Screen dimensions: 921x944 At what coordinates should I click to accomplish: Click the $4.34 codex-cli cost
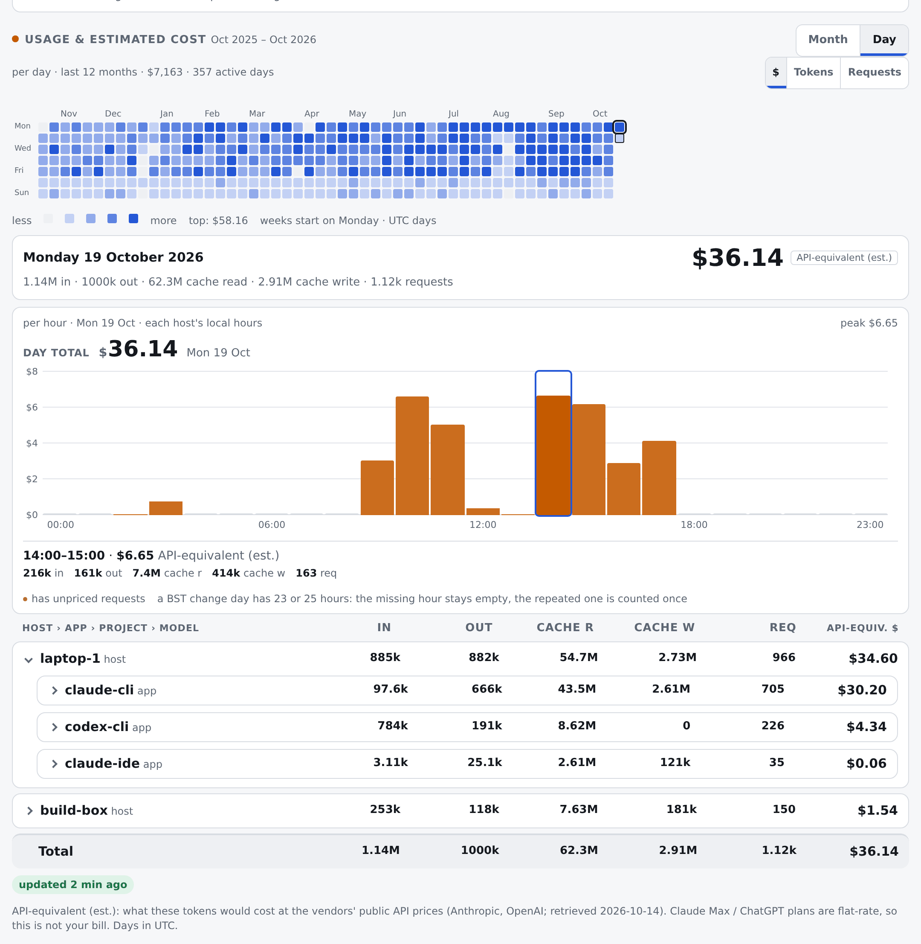(x=866, y=727)
